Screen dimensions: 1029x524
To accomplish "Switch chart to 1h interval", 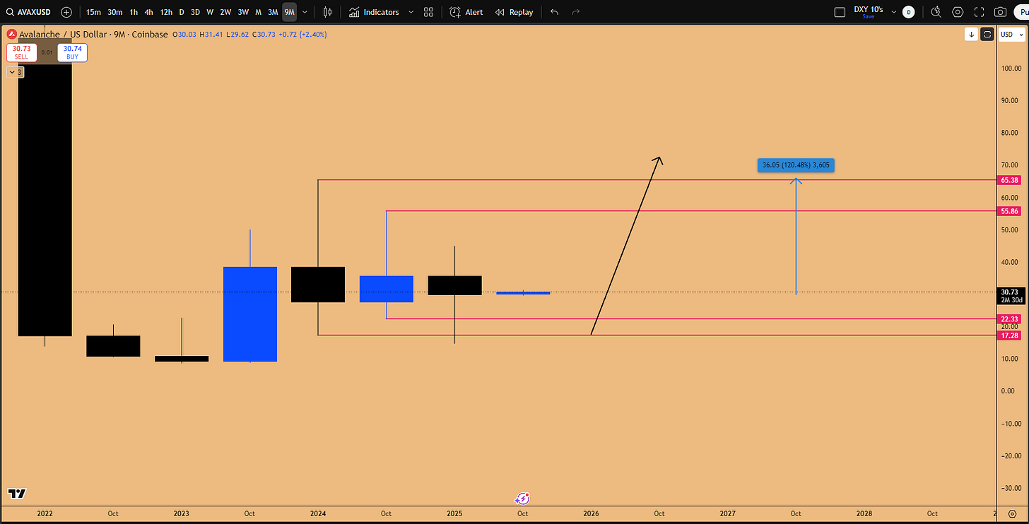I will pyautogui.click(x=134, y=12).
